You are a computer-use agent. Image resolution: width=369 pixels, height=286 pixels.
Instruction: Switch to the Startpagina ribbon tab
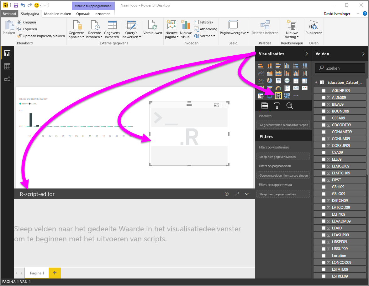[x=30, y=14]
